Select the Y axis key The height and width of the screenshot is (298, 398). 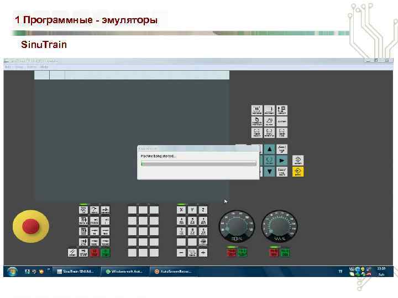[x=192, y=210]
